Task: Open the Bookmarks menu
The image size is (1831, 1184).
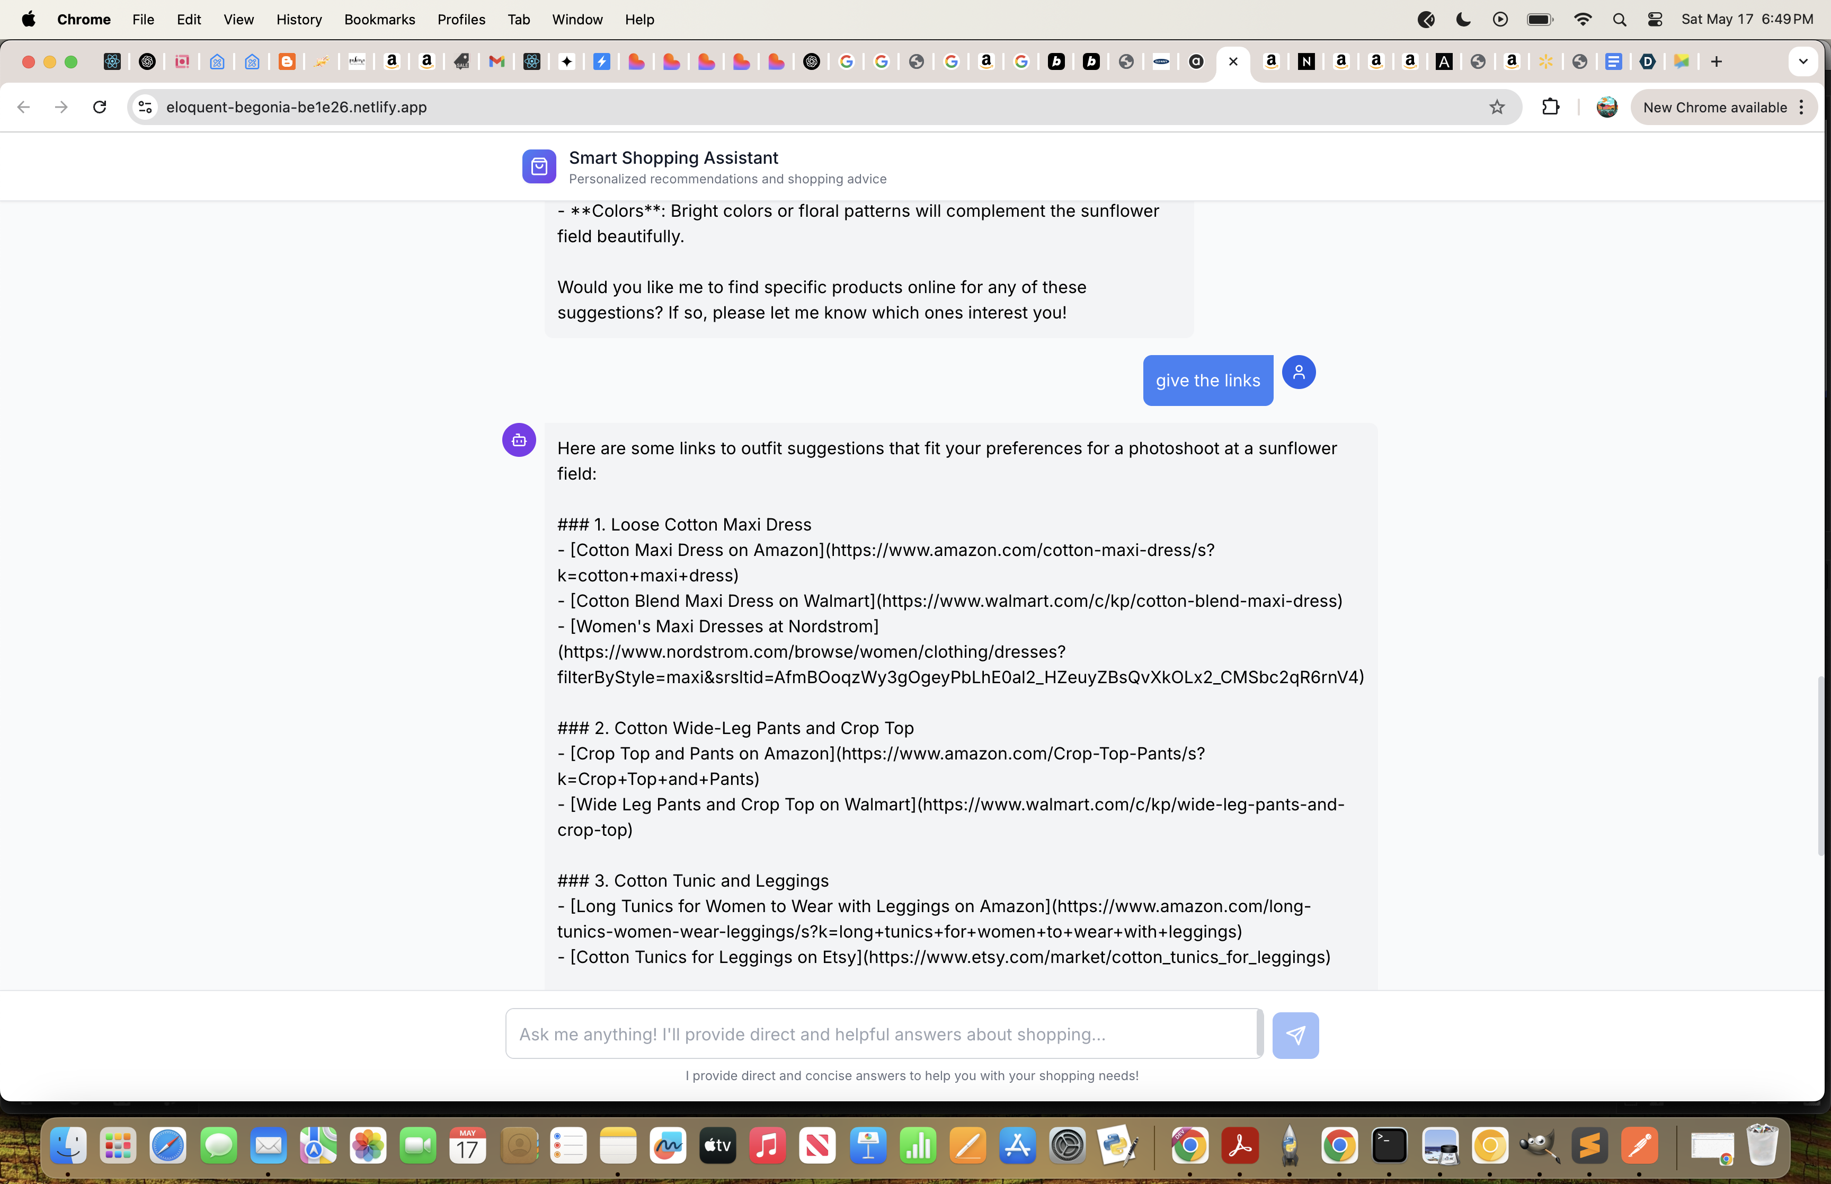Action: (379, 19)
